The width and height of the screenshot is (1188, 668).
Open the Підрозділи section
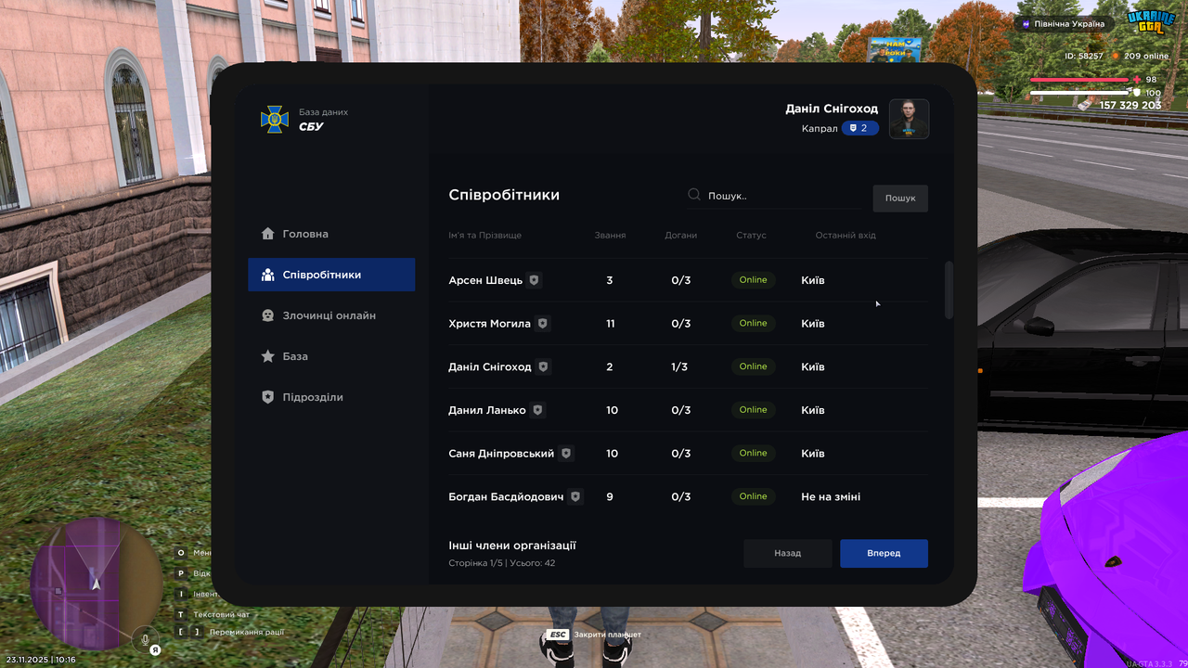(x=331, y=397)
